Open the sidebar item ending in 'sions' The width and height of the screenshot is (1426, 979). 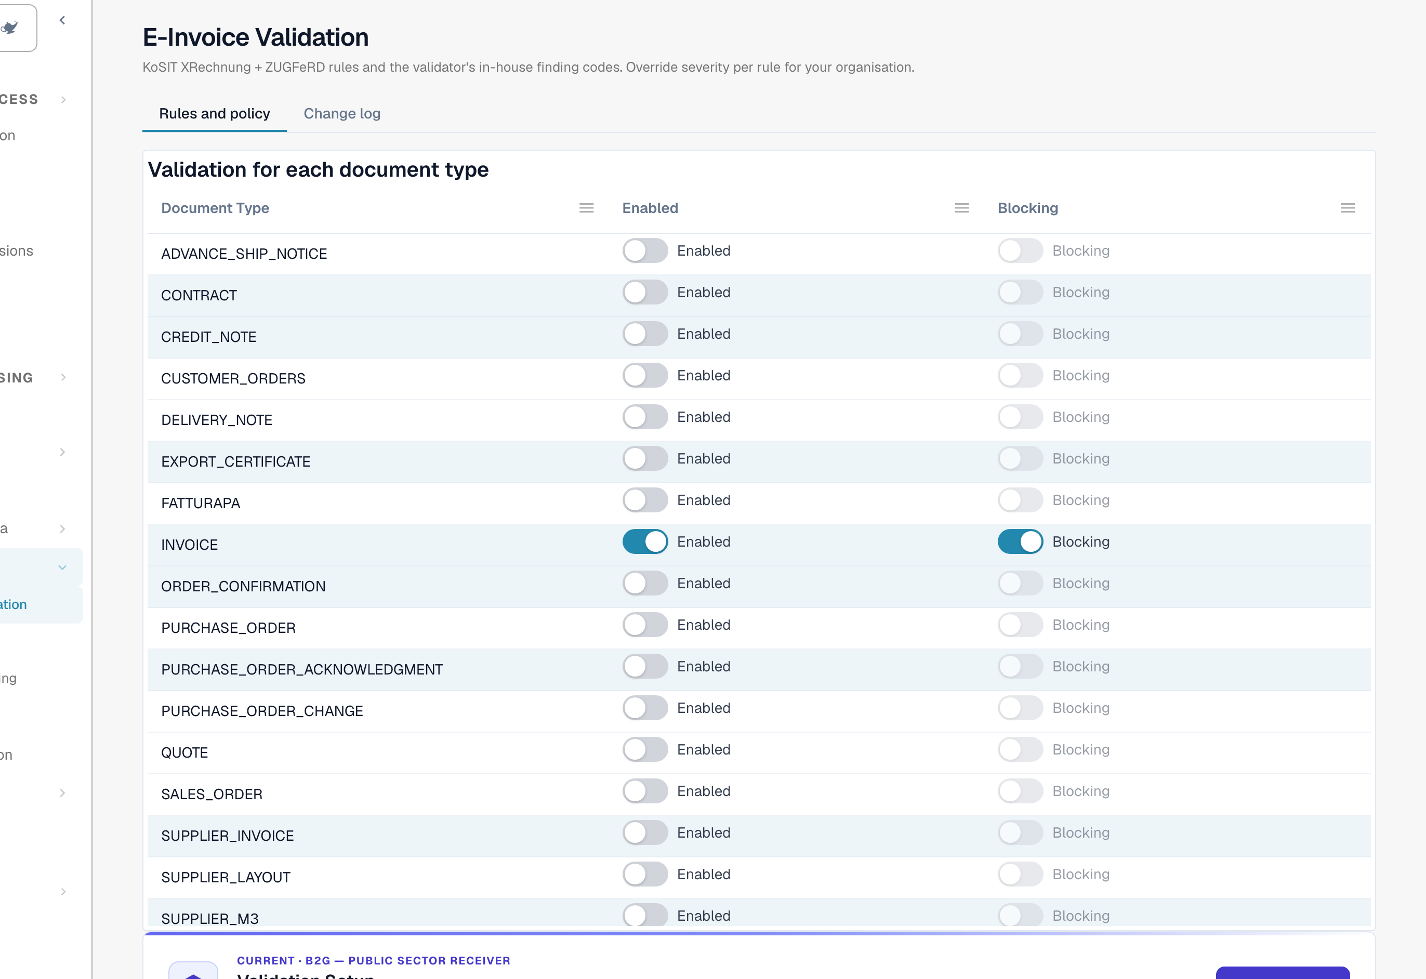point(17,251)
